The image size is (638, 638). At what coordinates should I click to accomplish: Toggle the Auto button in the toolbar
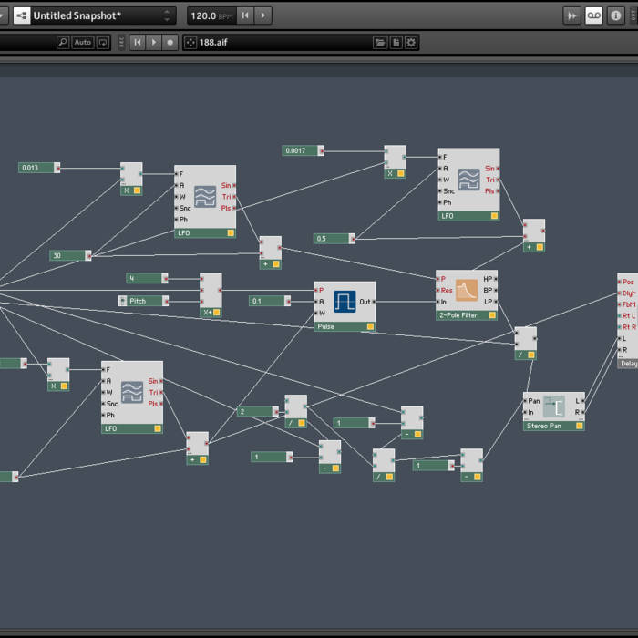[x=83, y=43]
